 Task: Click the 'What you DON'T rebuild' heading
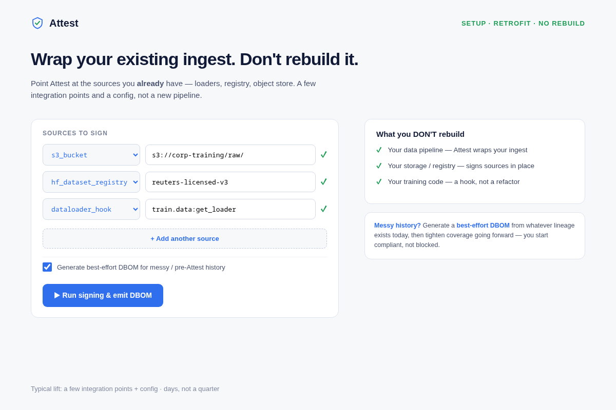[x=420, y=134]
